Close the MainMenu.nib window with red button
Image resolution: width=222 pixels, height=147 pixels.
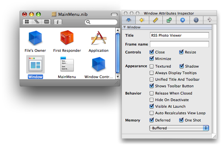[x=24, y=14]
